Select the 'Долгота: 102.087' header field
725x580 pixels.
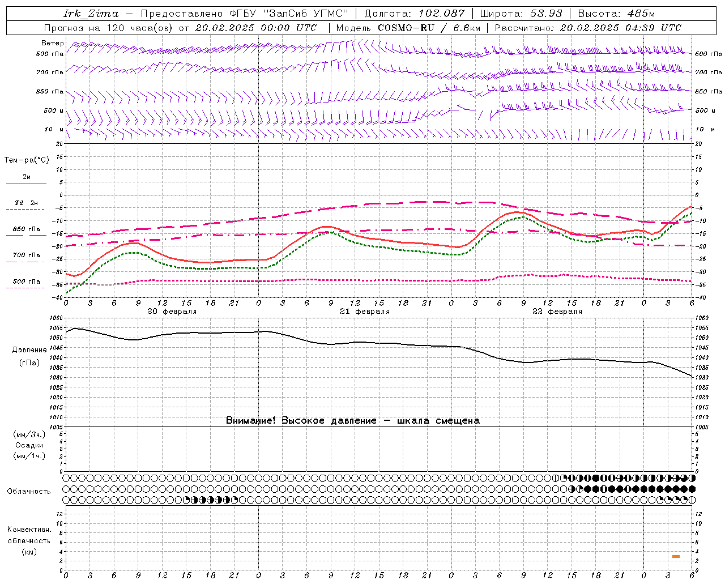coord(414,14)
